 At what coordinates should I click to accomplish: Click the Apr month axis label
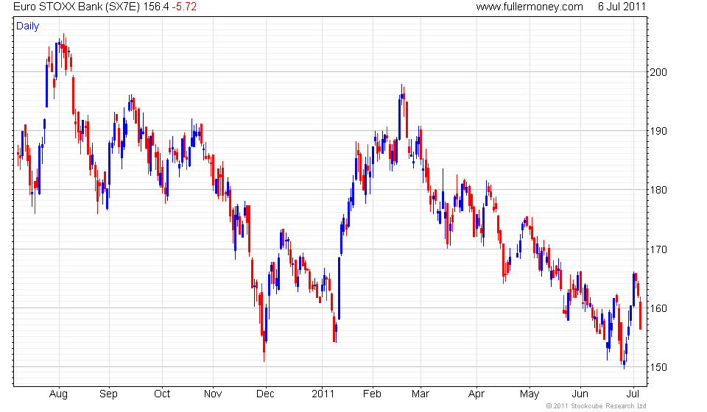click(476, 394)
